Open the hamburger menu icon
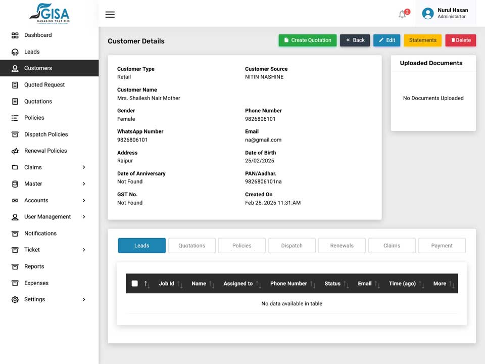Viewport: 485px width, 364px height. coord(110,15)
